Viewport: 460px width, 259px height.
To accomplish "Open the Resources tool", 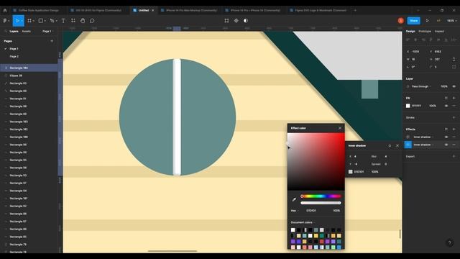I will coord(73,21).
